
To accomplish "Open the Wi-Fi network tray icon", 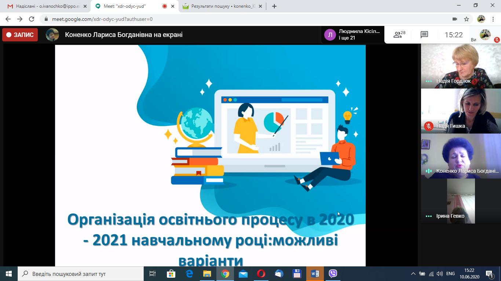I will pyautogui.click(x=431, y=274).
